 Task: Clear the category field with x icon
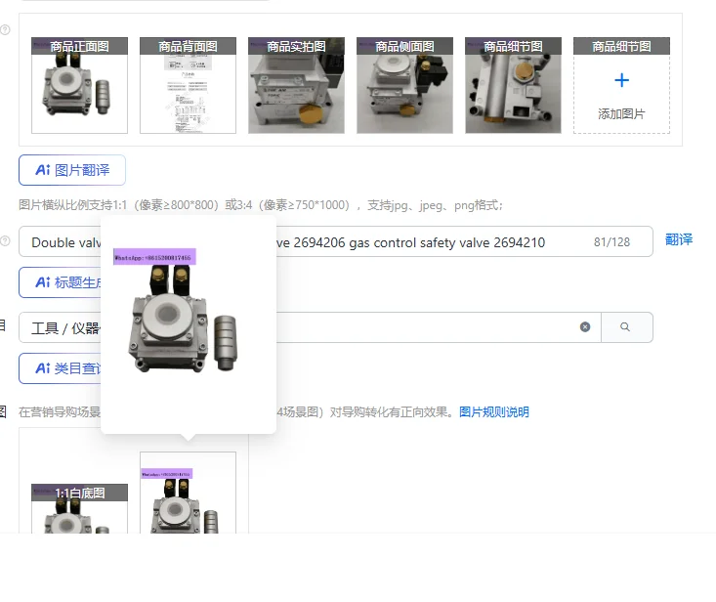click(585, 327)
